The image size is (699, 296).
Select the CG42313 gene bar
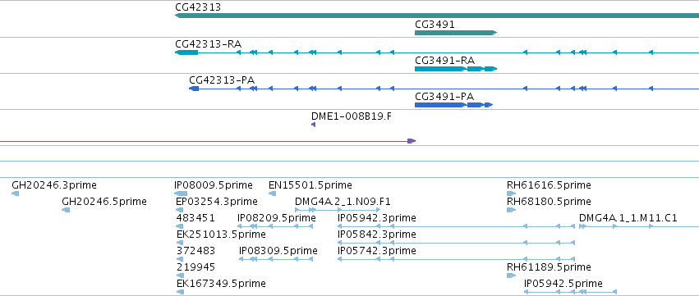tap(437, 16)
